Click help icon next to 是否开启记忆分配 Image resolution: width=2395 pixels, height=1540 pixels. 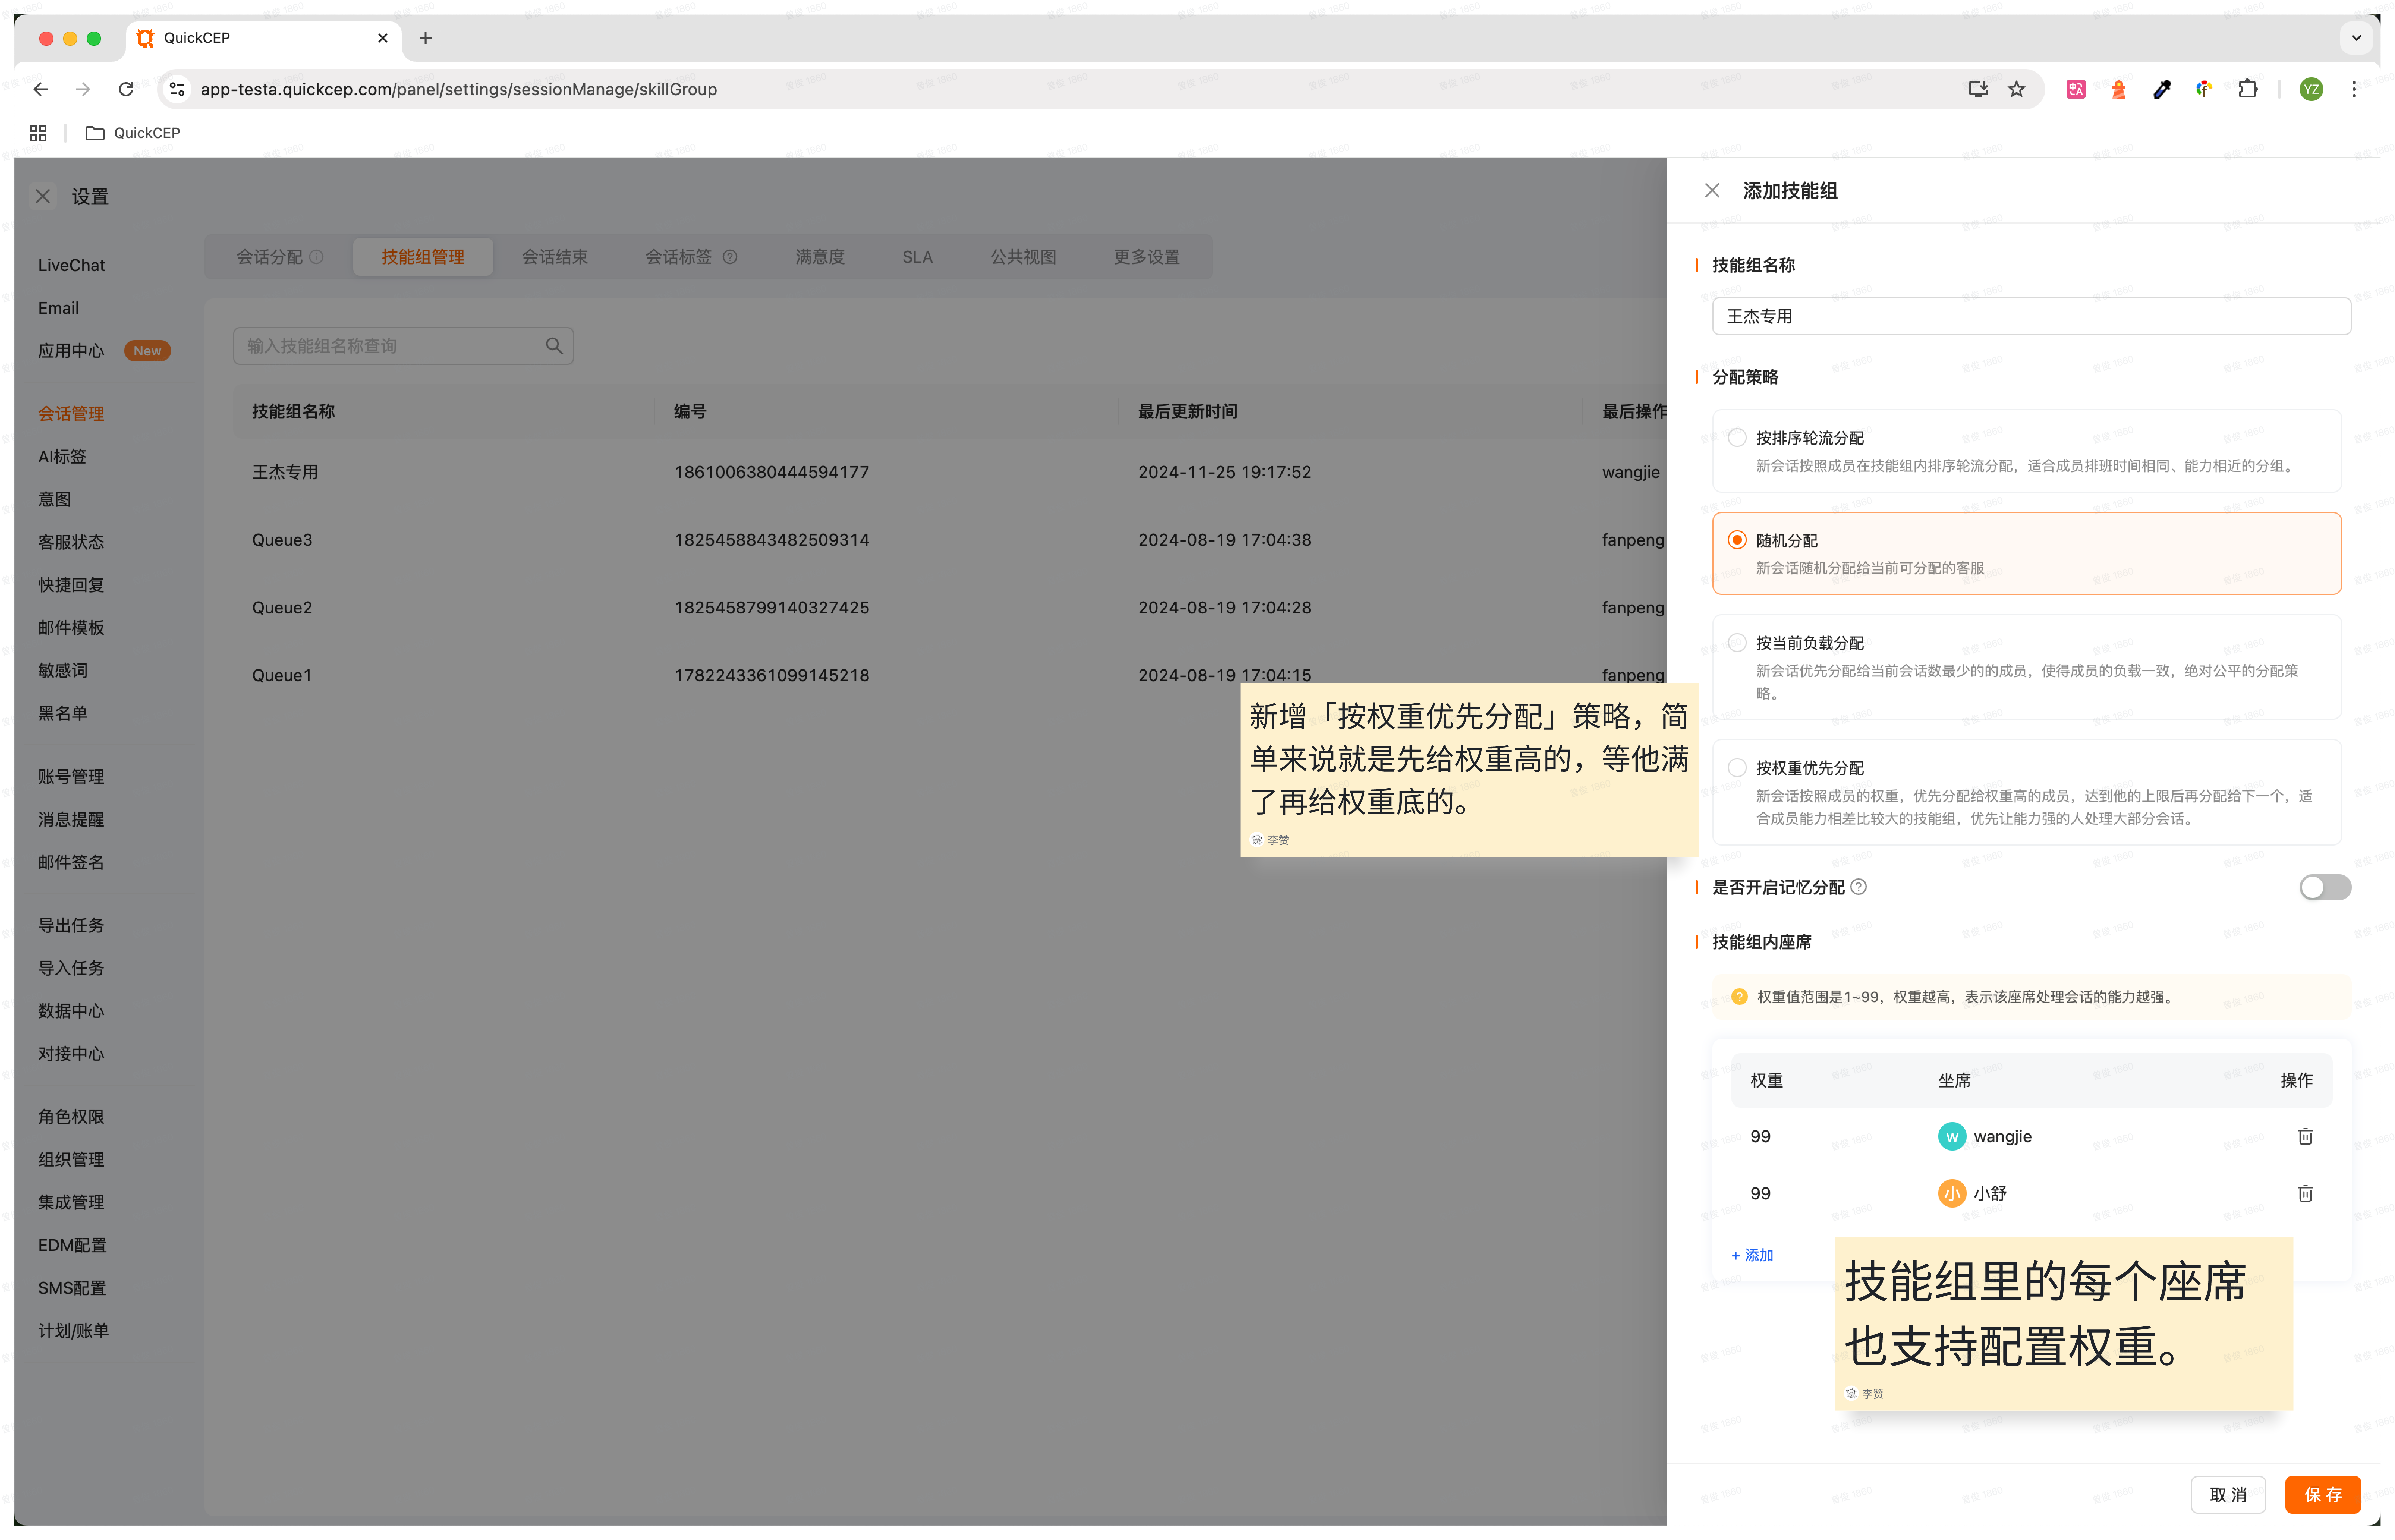1858,887
